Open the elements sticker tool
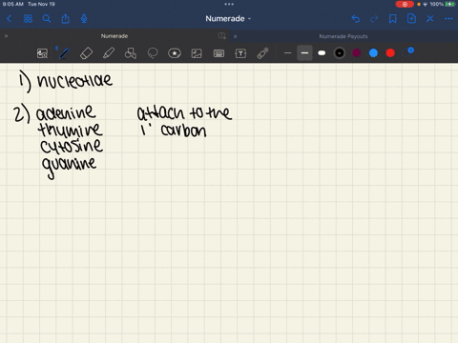 (x=175, y=53)
